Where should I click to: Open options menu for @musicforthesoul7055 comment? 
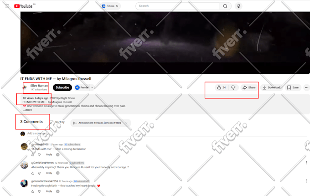point(306,181)
